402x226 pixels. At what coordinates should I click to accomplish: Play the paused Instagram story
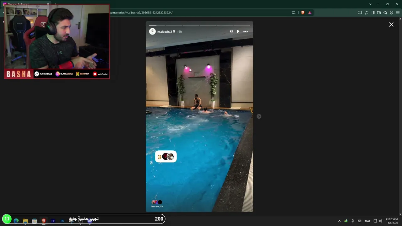(238, 31)
